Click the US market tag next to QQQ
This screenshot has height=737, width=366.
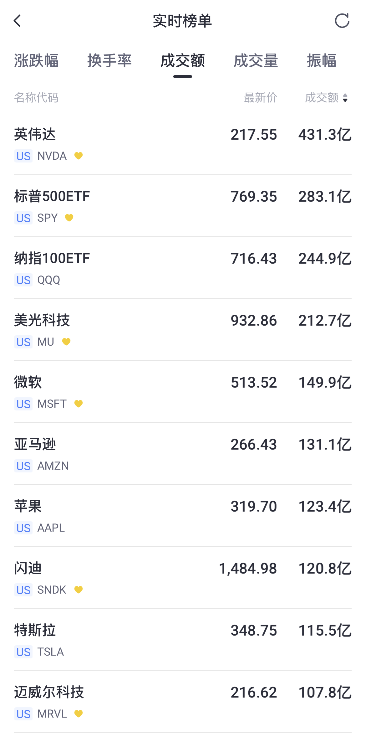[23, 280]
